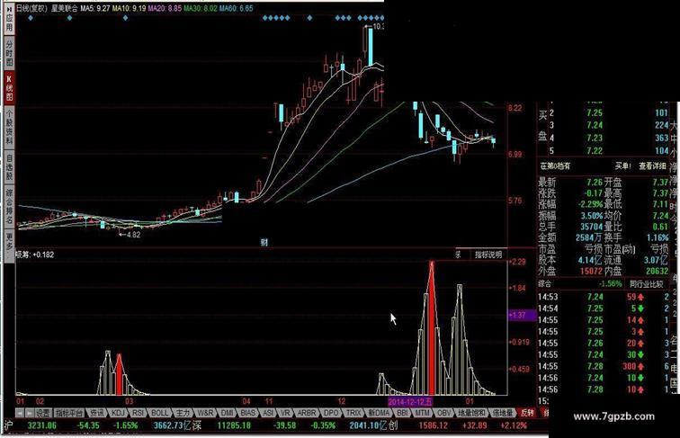Select the KDJ indicator tab

pos(118,413)
